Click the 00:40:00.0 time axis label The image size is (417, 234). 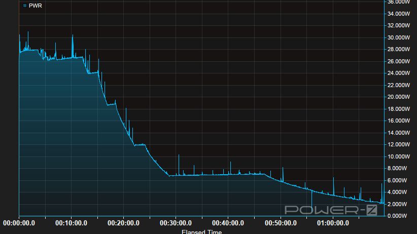click(228, 223)
